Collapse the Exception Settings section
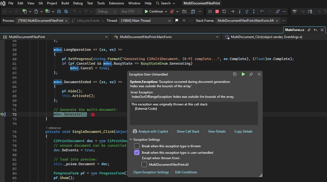This screenshot has width=327, height=182. (131, 140)
